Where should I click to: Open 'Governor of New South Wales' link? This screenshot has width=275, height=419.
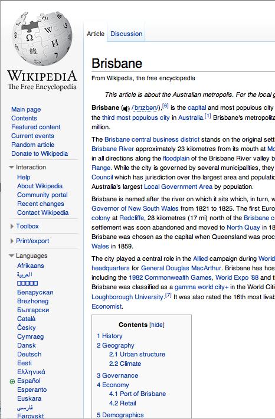135,208
